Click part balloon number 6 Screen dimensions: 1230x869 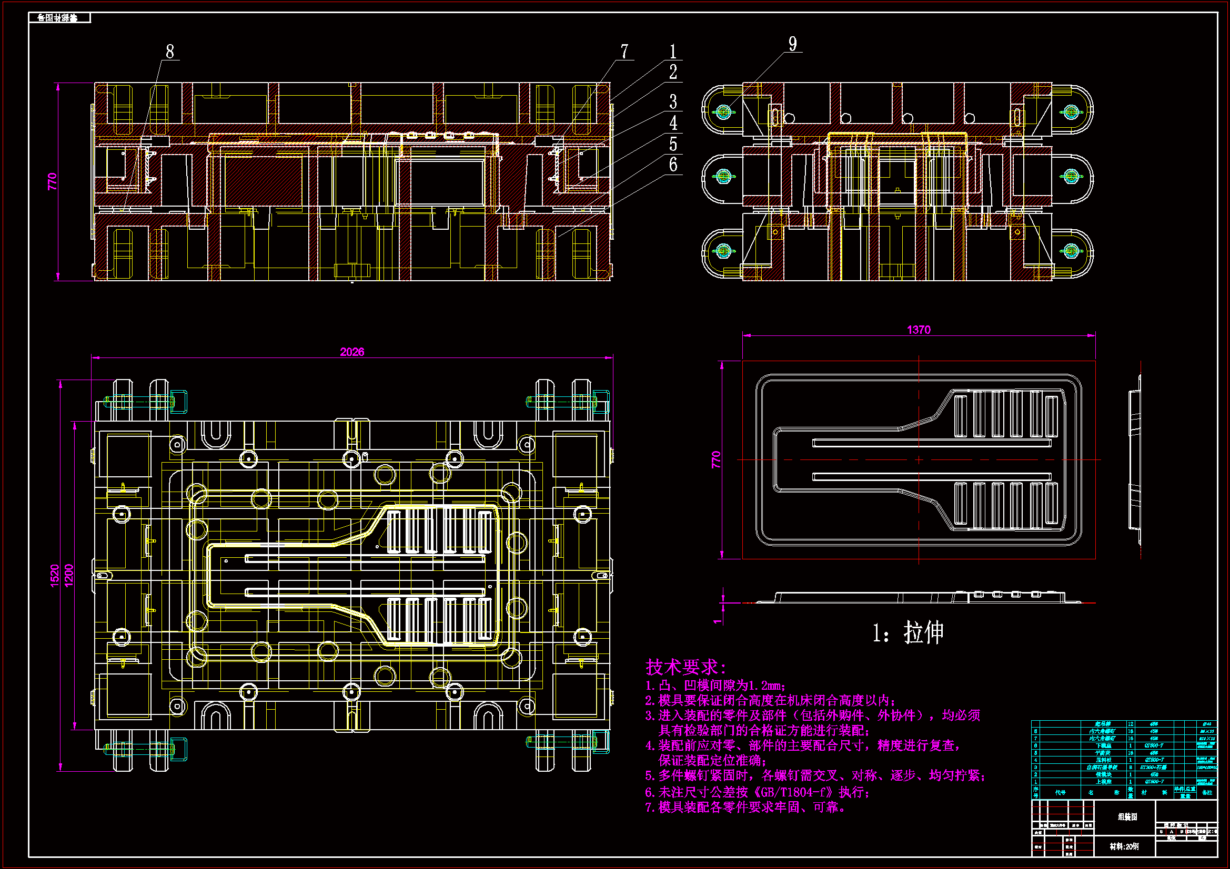[673, 165]
